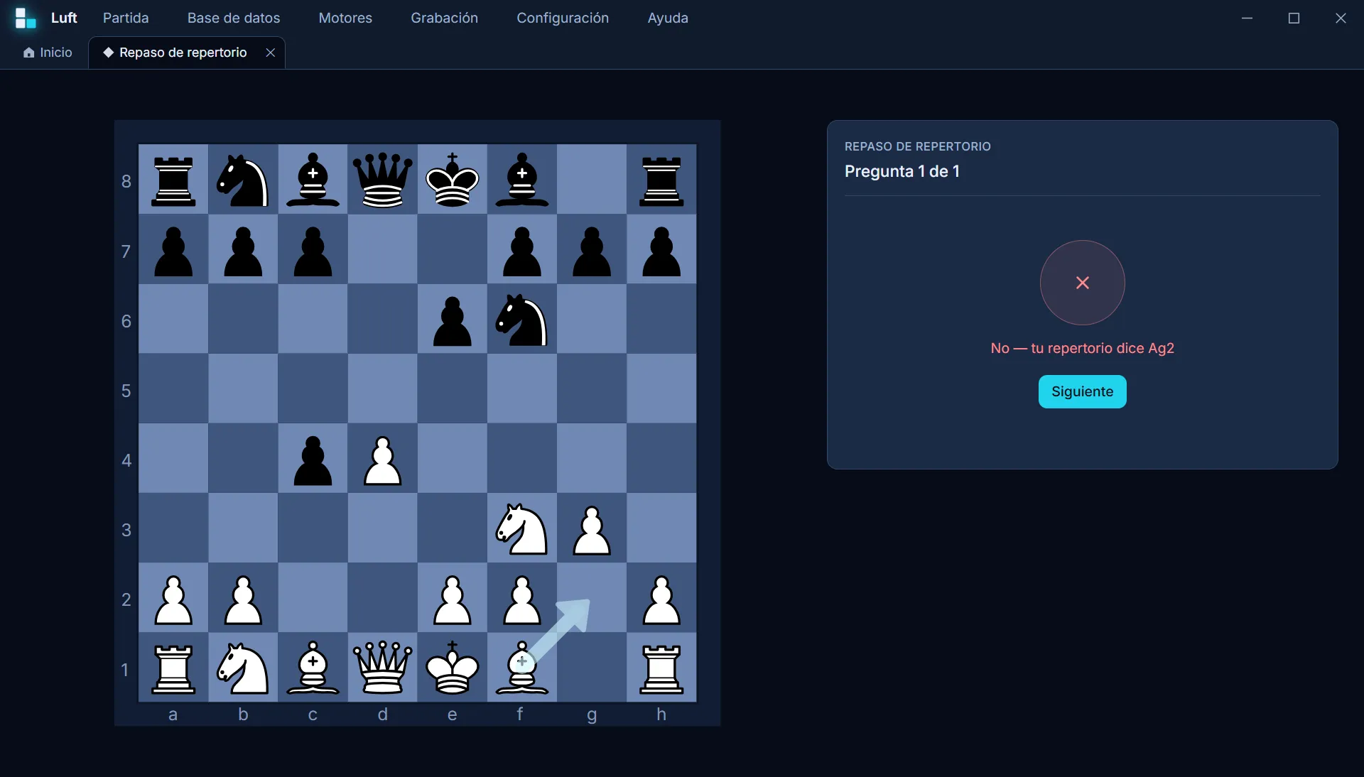Select the black queen on d8
The width and height of the screenshot is (1364, 777).
[x=383, y=180]
